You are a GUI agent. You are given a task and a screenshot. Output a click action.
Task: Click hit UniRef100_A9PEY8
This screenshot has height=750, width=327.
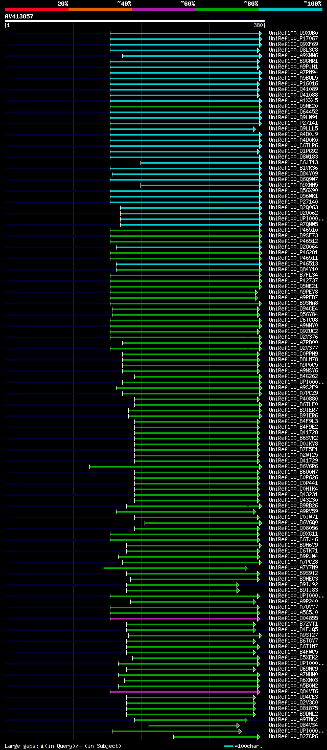click(x=293, y=292)
